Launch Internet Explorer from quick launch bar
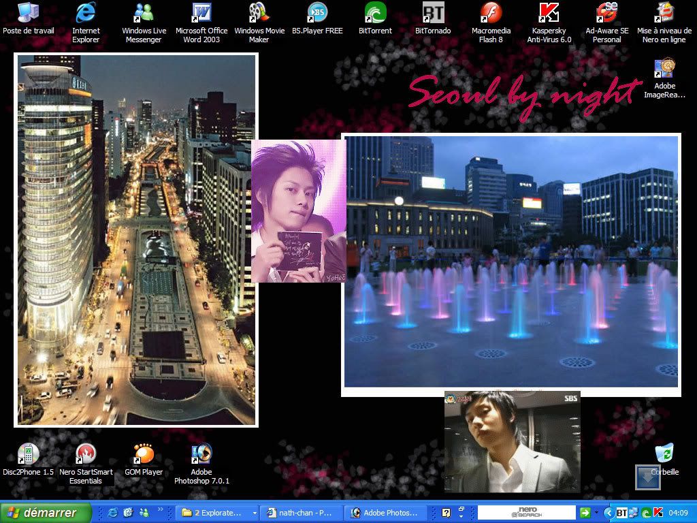This screenshot has height=523, width=697. (x=113, y=513)
